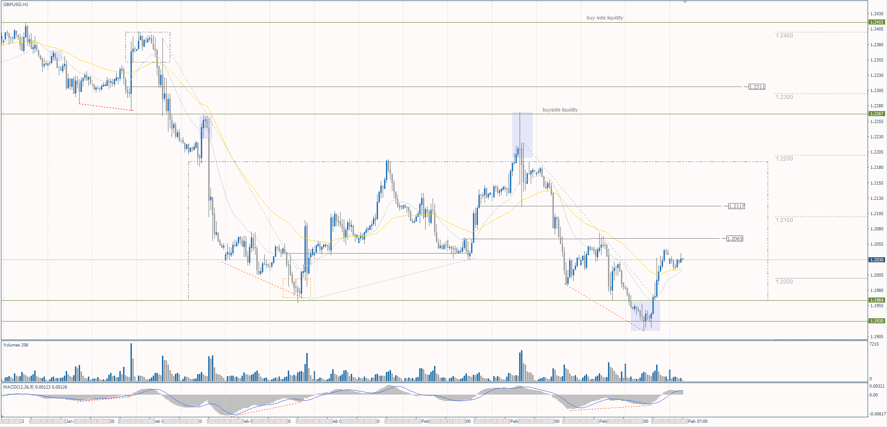Select the 'buy side liquidity' text label

point(605,18)
